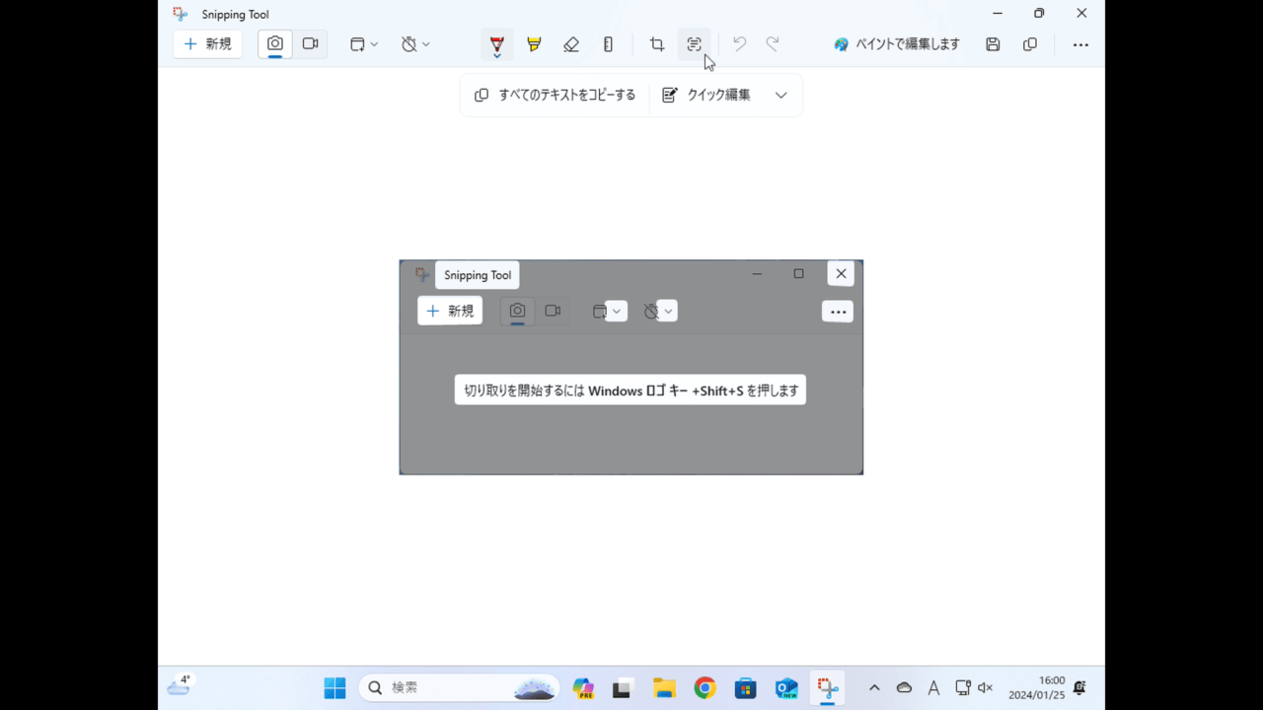Click the Snipping Tool taskbar icon
Screen dimensions: 1263x710
pyautogui.click(x=827, y=688)
